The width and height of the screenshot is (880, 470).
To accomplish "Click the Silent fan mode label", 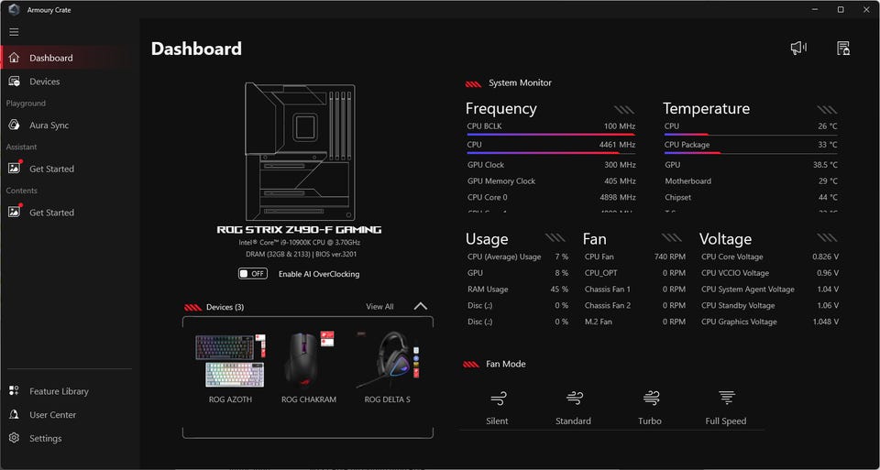I will coord(497,421).
